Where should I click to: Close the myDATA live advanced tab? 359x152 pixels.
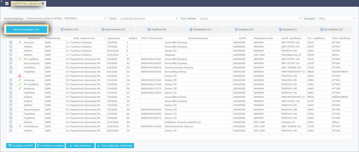click(x=43, y=3)
